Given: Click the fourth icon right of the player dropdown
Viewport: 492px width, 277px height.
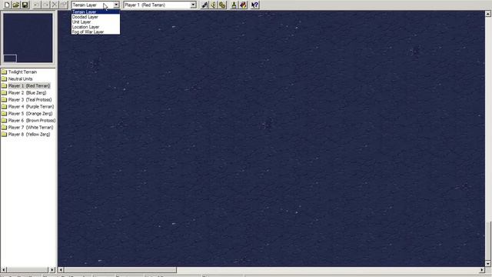Looking at the screenshot, I should (x=234, y=5).
